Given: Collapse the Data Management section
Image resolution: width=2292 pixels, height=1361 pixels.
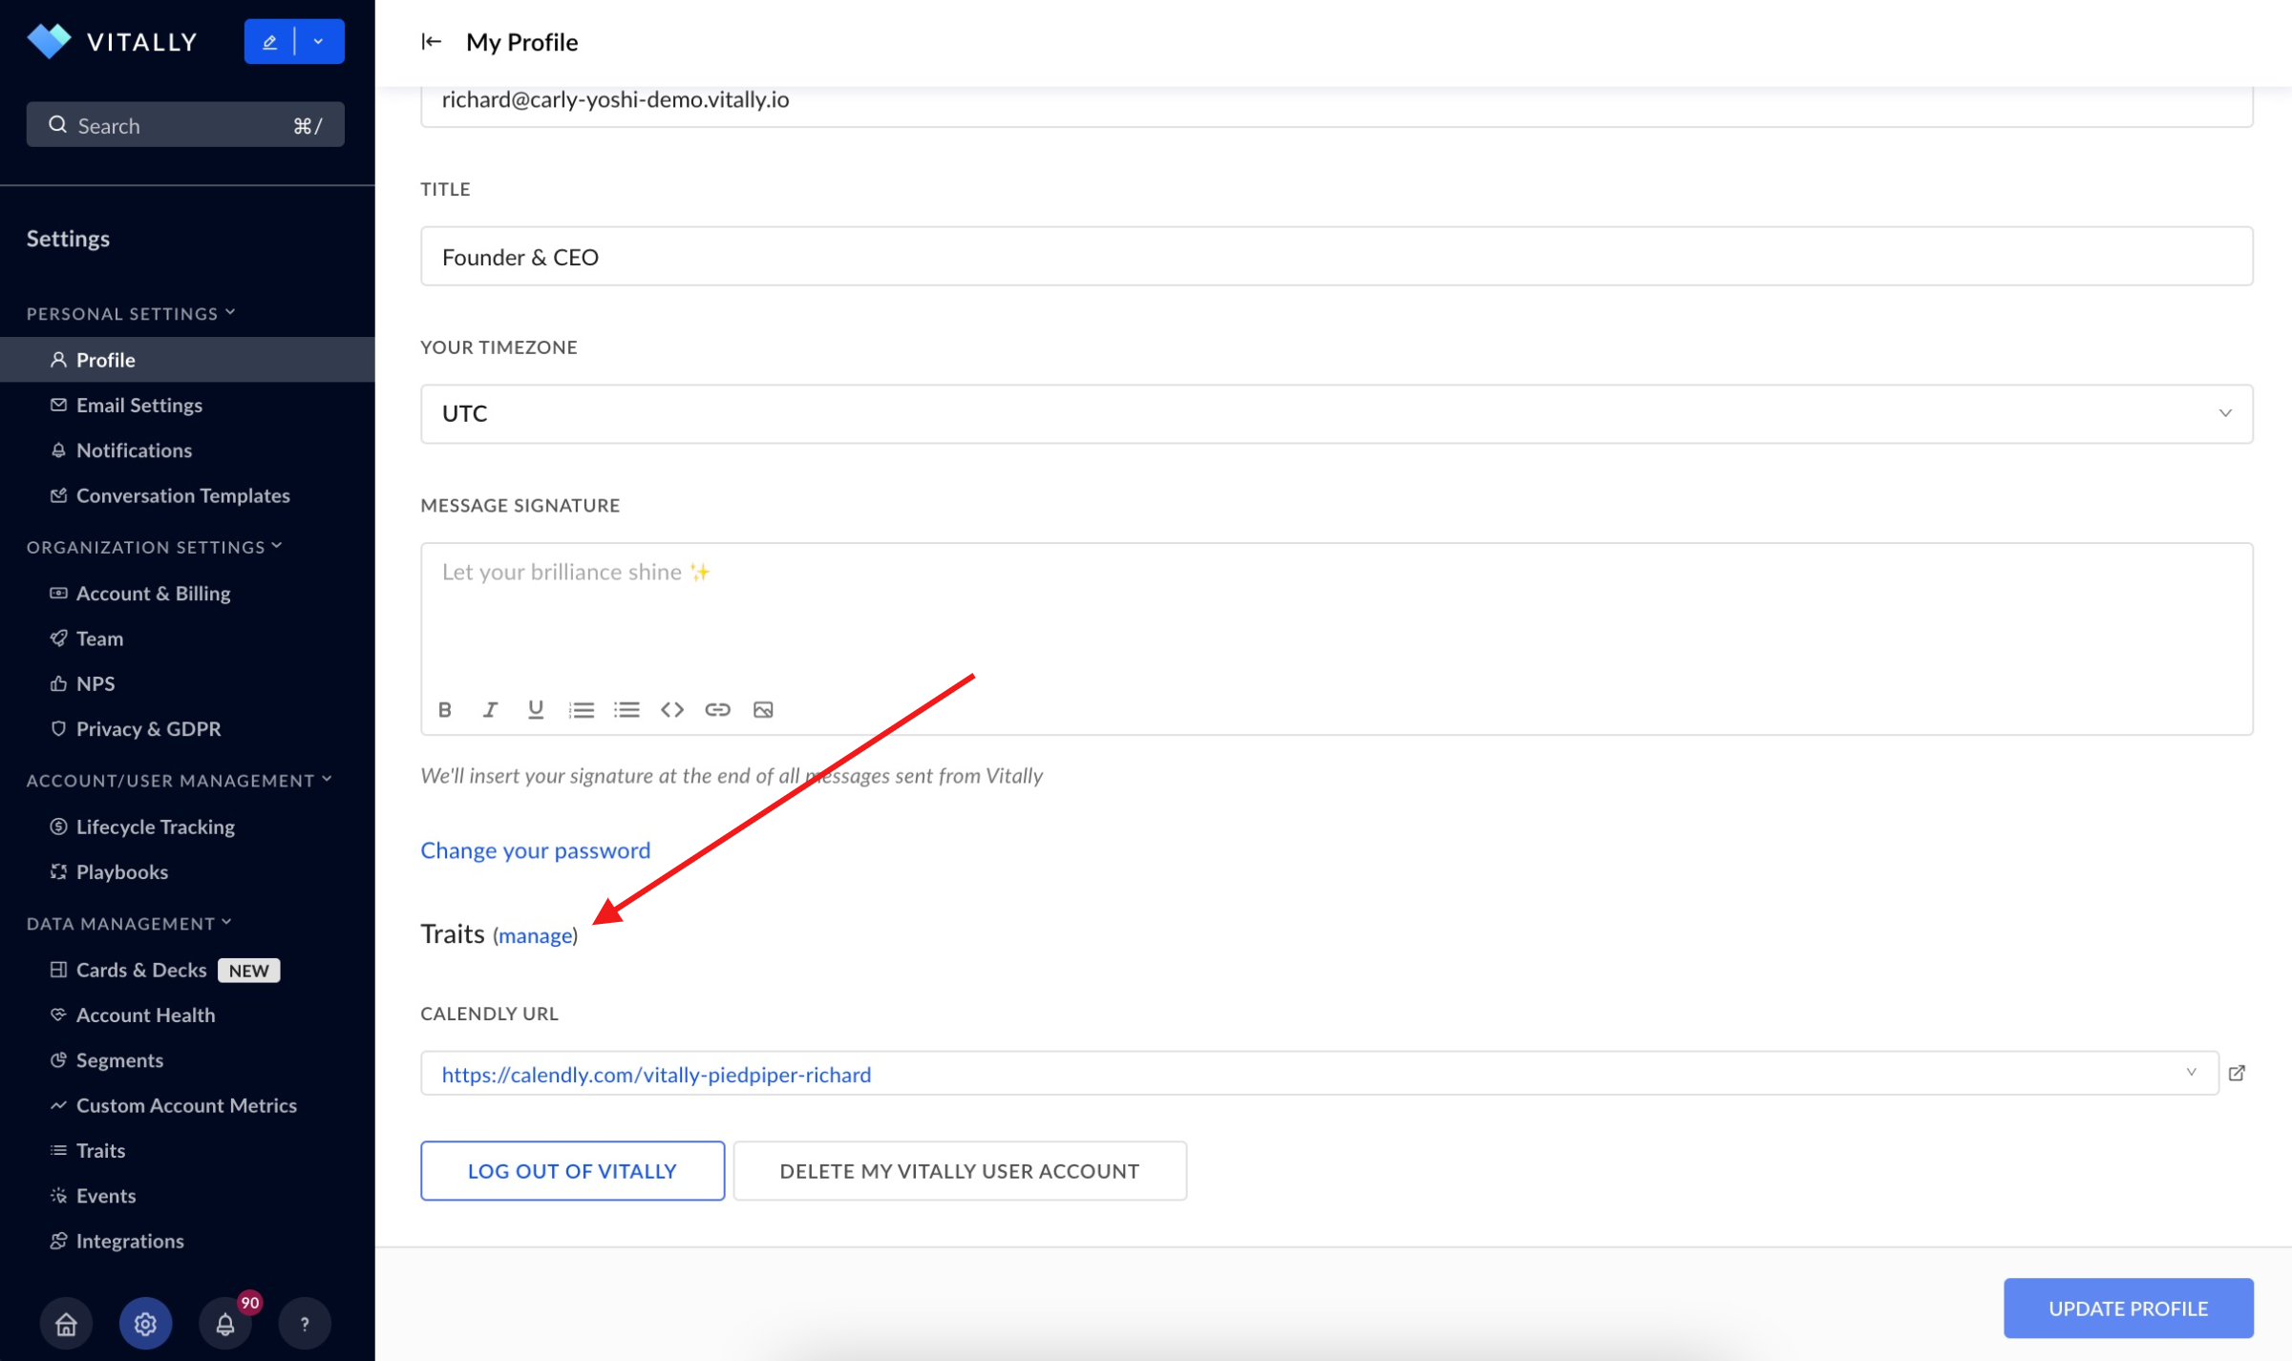Looking at the screenshot, I should tap(129, 924).
